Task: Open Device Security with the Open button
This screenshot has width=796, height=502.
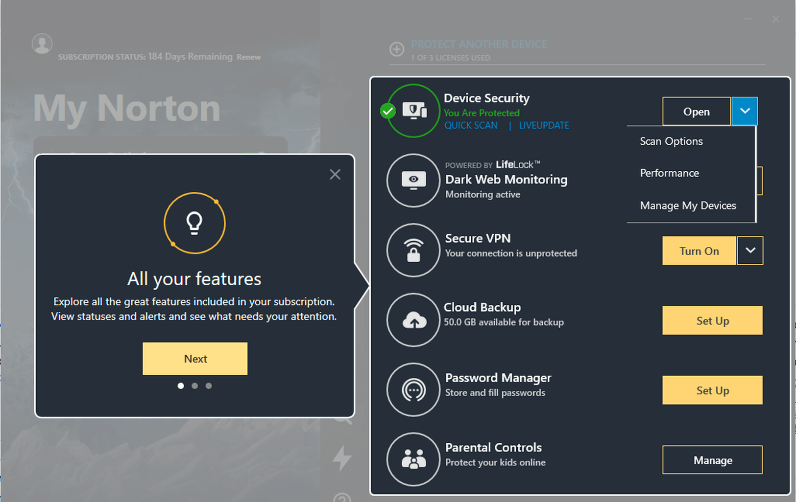Action: [697, 111]
